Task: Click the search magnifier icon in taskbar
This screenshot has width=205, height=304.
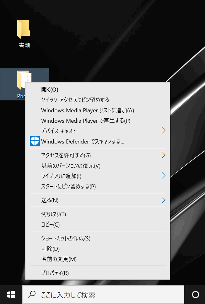Action: (32, 295)
